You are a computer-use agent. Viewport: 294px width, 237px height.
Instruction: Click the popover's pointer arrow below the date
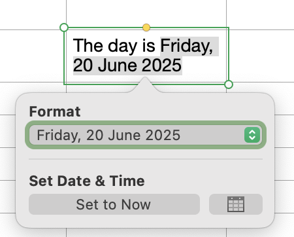tap(145, 84)
